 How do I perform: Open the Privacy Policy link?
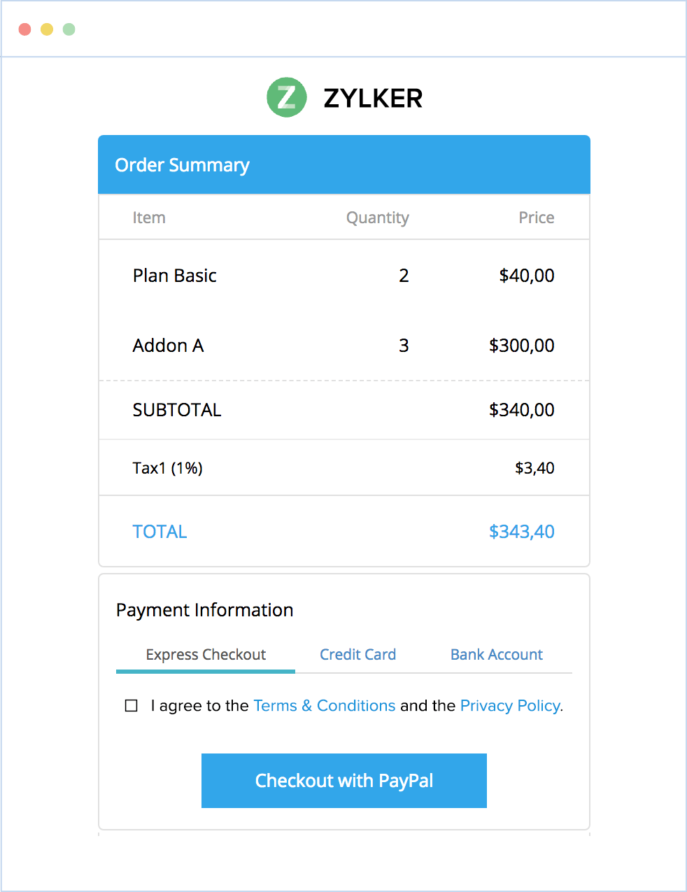[x=509, y=706]
